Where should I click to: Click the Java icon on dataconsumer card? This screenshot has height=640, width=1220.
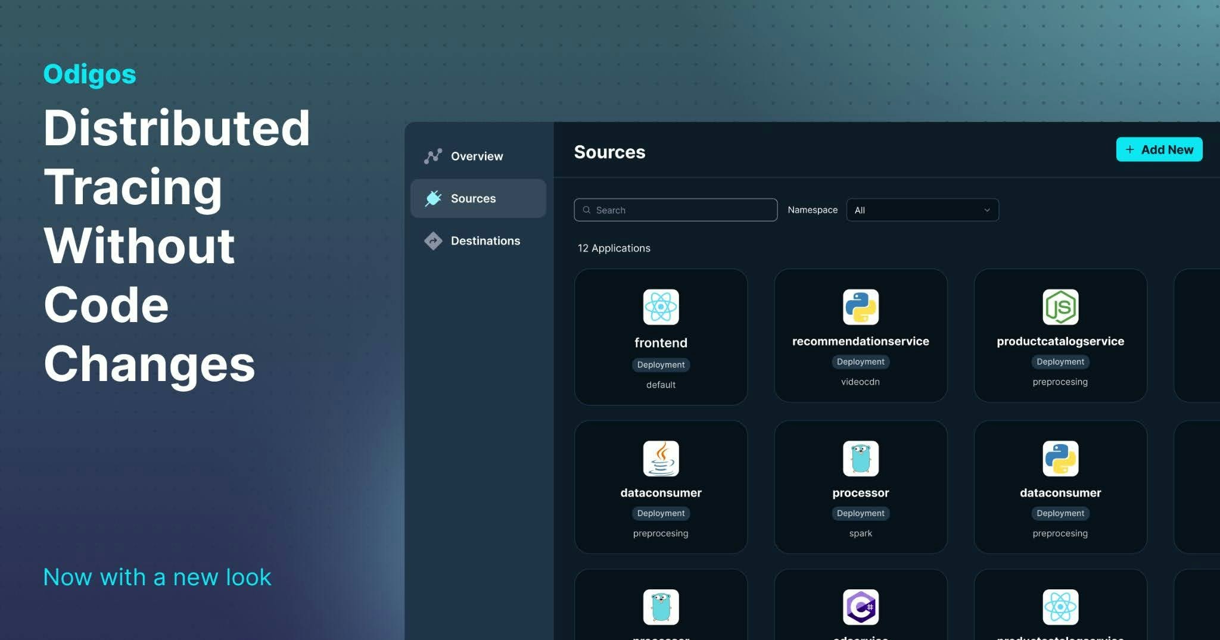click(661, 458)
